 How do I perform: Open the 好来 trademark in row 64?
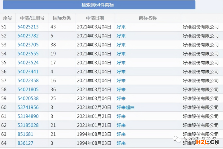tap(121, 143)
